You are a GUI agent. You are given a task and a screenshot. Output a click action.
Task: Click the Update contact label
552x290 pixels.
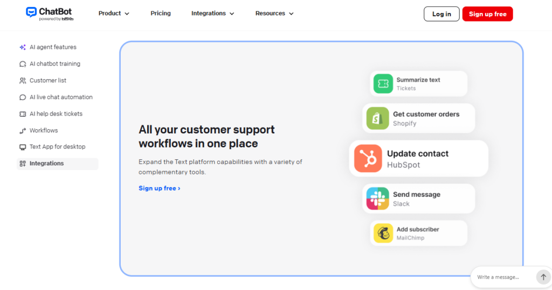point(418,154)
